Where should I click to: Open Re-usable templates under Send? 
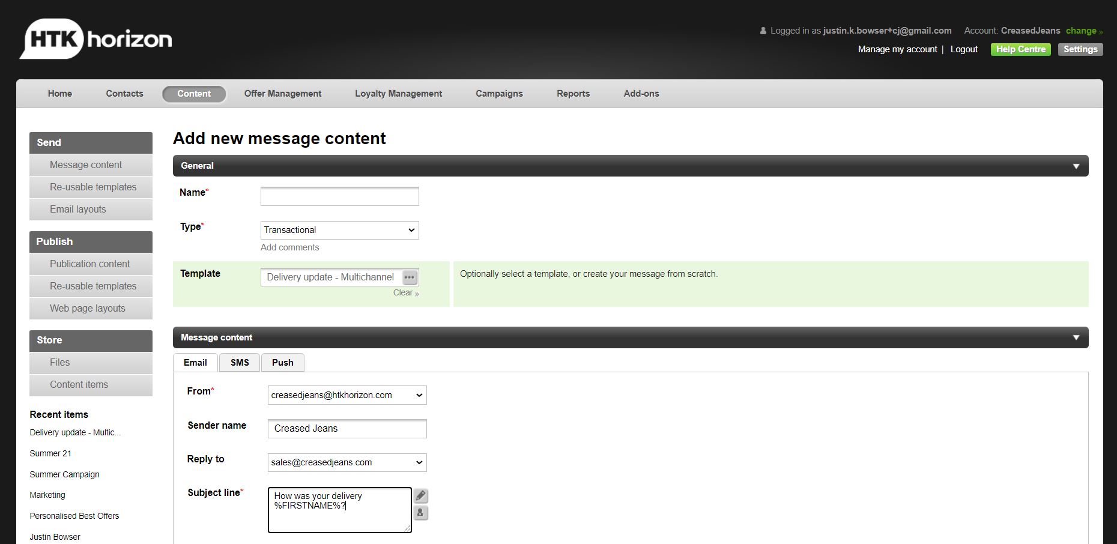[91, 187]
